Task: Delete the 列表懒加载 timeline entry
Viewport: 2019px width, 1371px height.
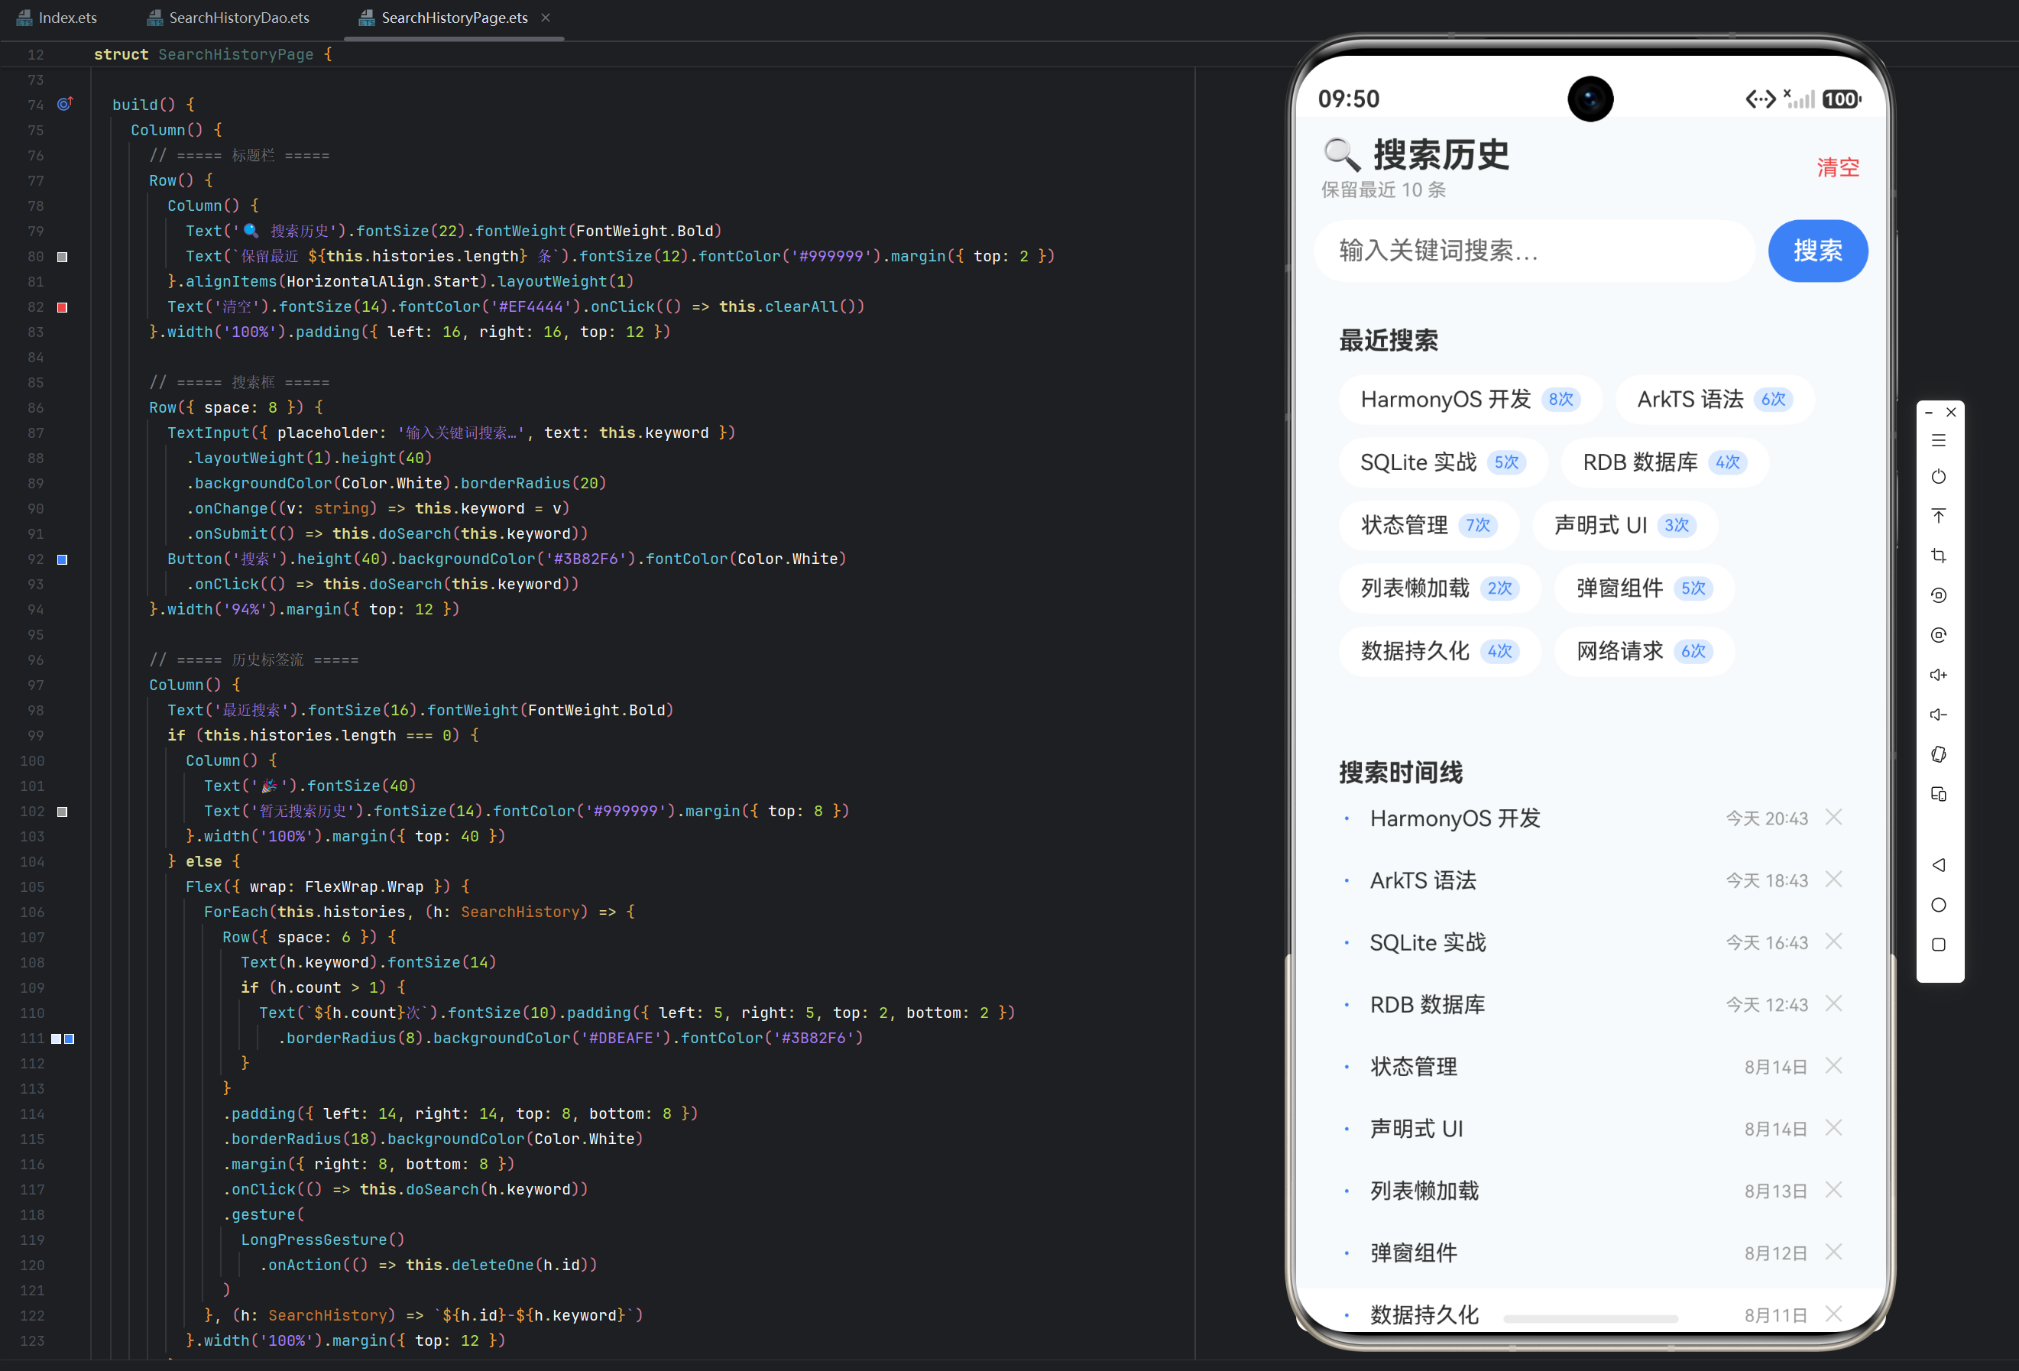Action: pyautogui.click(x=1834, y=1191)
